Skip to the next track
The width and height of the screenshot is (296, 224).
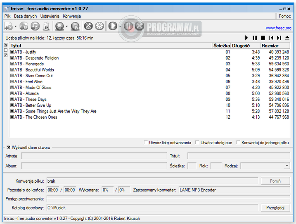(279, 38)
